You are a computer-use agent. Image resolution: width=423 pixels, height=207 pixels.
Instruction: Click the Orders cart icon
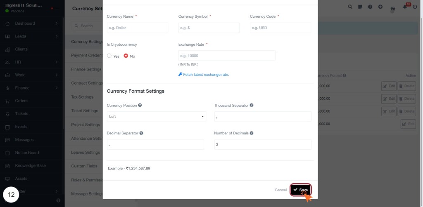pyautogui.click(x=7, y=101)
